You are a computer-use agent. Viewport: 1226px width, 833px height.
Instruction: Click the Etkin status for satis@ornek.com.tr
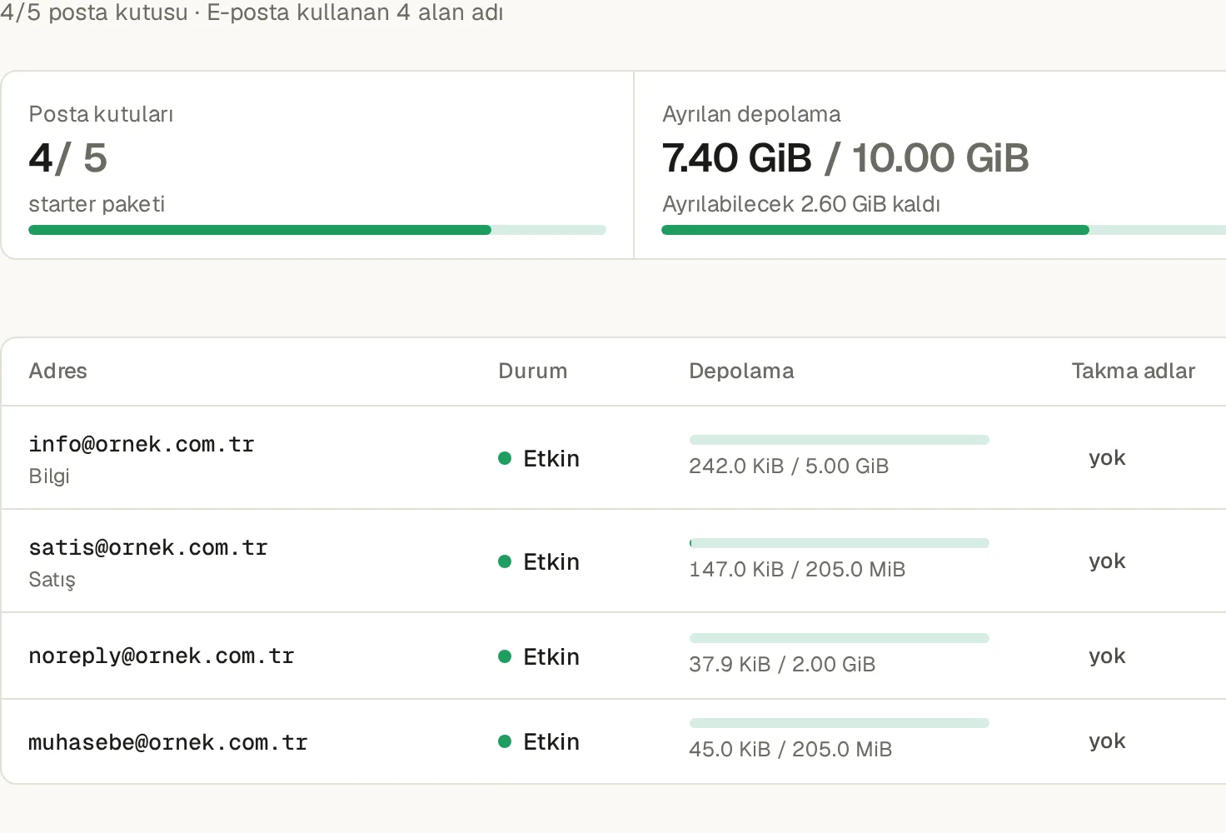coord(551,561)
